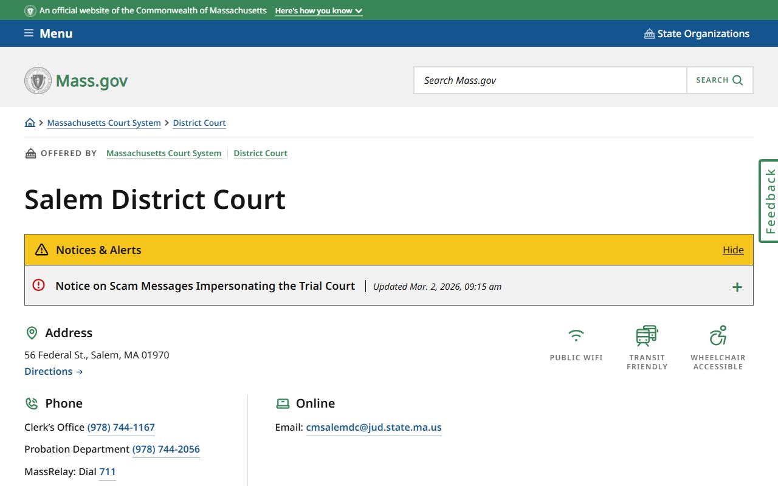The image size is (778, 486).
Task: Call Probation Department number (978) 744-2056
Action: [166, 449]
